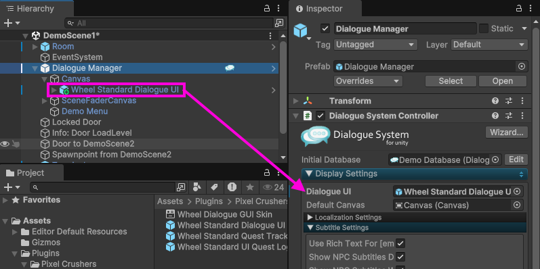This screenshot has width=540, height=269.
Task: Open Project create plus dropdown
Action: click(12, 187)
